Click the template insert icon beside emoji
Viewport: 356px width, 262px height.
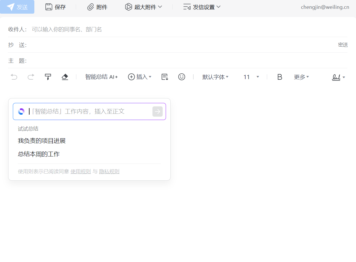[x=165, y=77]
